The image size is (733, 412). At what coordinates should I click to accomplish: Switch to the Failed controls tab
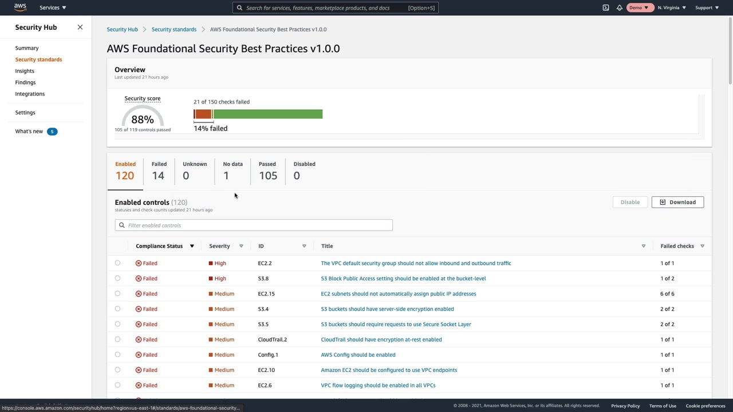(x=159, y=171)
